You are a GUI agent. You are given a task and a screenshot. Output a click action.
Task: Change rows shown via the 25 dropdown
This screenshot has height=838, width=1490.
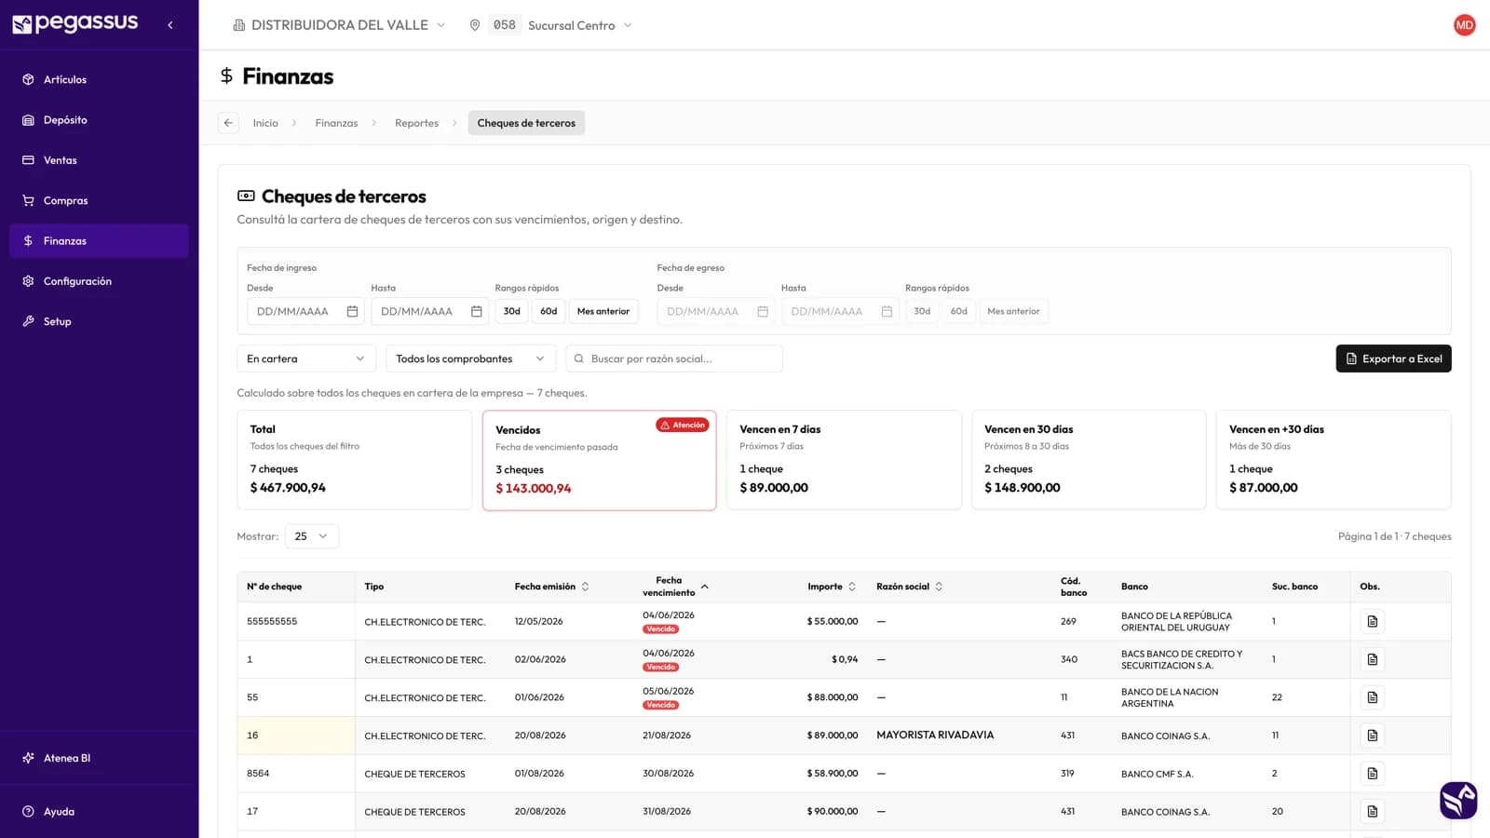tap(312, 536)
